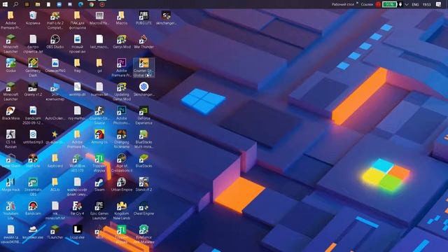Screen dimensions: 448x252
Task: Select the Granny v1.2 shortcut
Action: [33, 89]
